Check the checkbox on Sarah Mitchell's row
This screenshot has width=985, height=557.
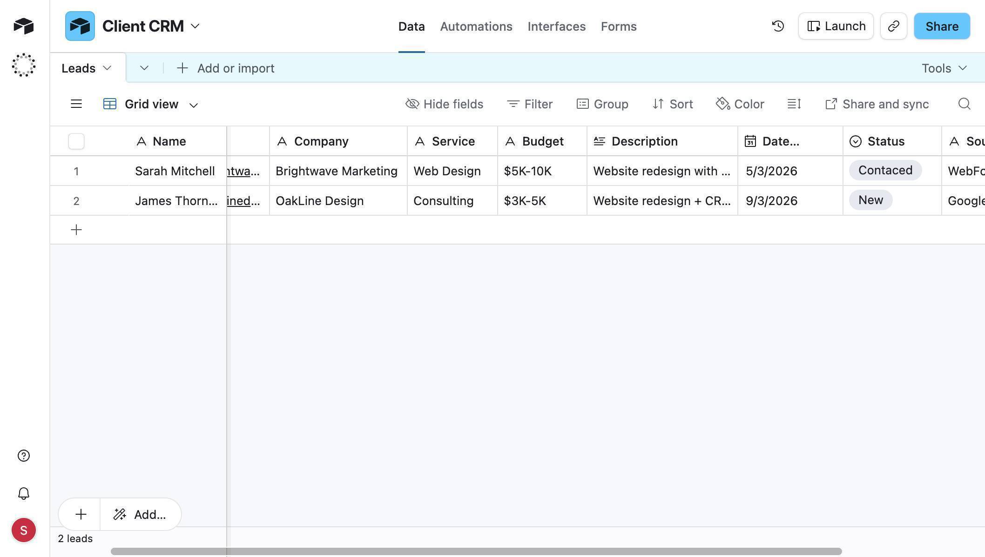point(76,171)
